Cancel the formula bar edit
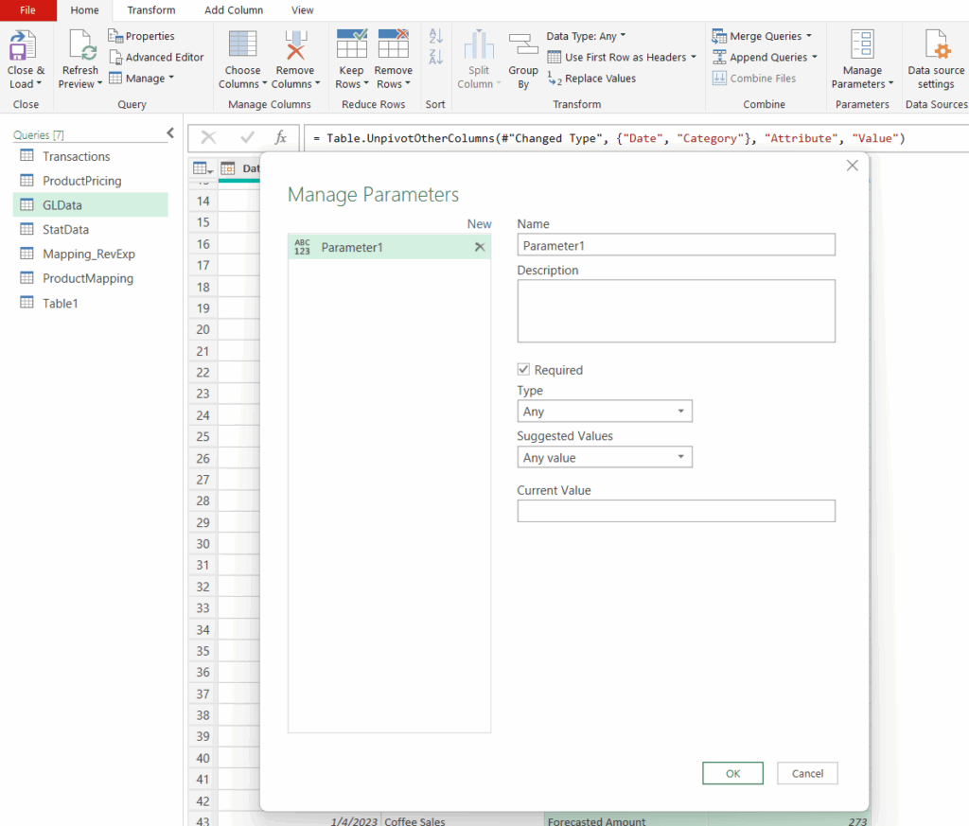 (x=209, y=138)
